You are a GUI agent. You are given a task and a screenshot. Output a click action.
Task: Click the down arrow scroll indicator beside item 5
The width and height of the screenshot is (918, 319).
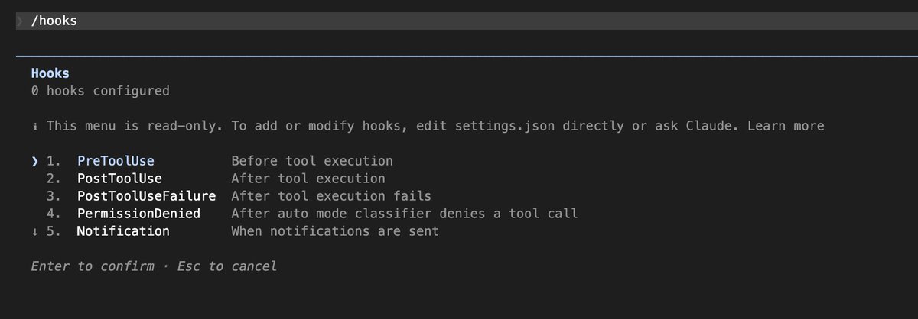35,230
